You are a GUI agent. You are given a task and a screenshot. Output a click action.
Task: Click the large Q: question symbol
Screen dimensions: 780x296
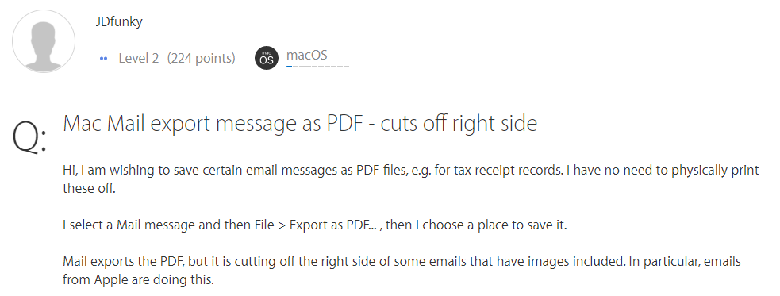(x=30, y=136)
